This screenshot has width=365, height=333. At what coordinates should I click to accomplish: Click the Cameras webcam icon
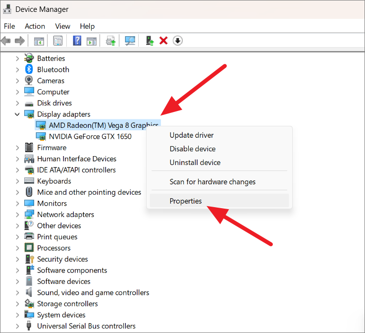point(29,81)
